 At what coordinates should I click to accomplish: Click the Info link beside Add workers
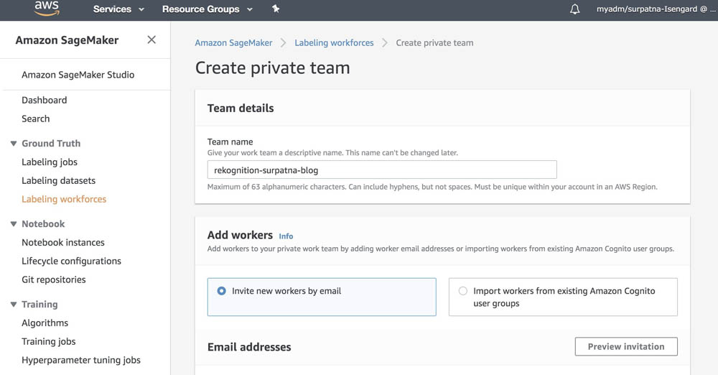(286, 236)
